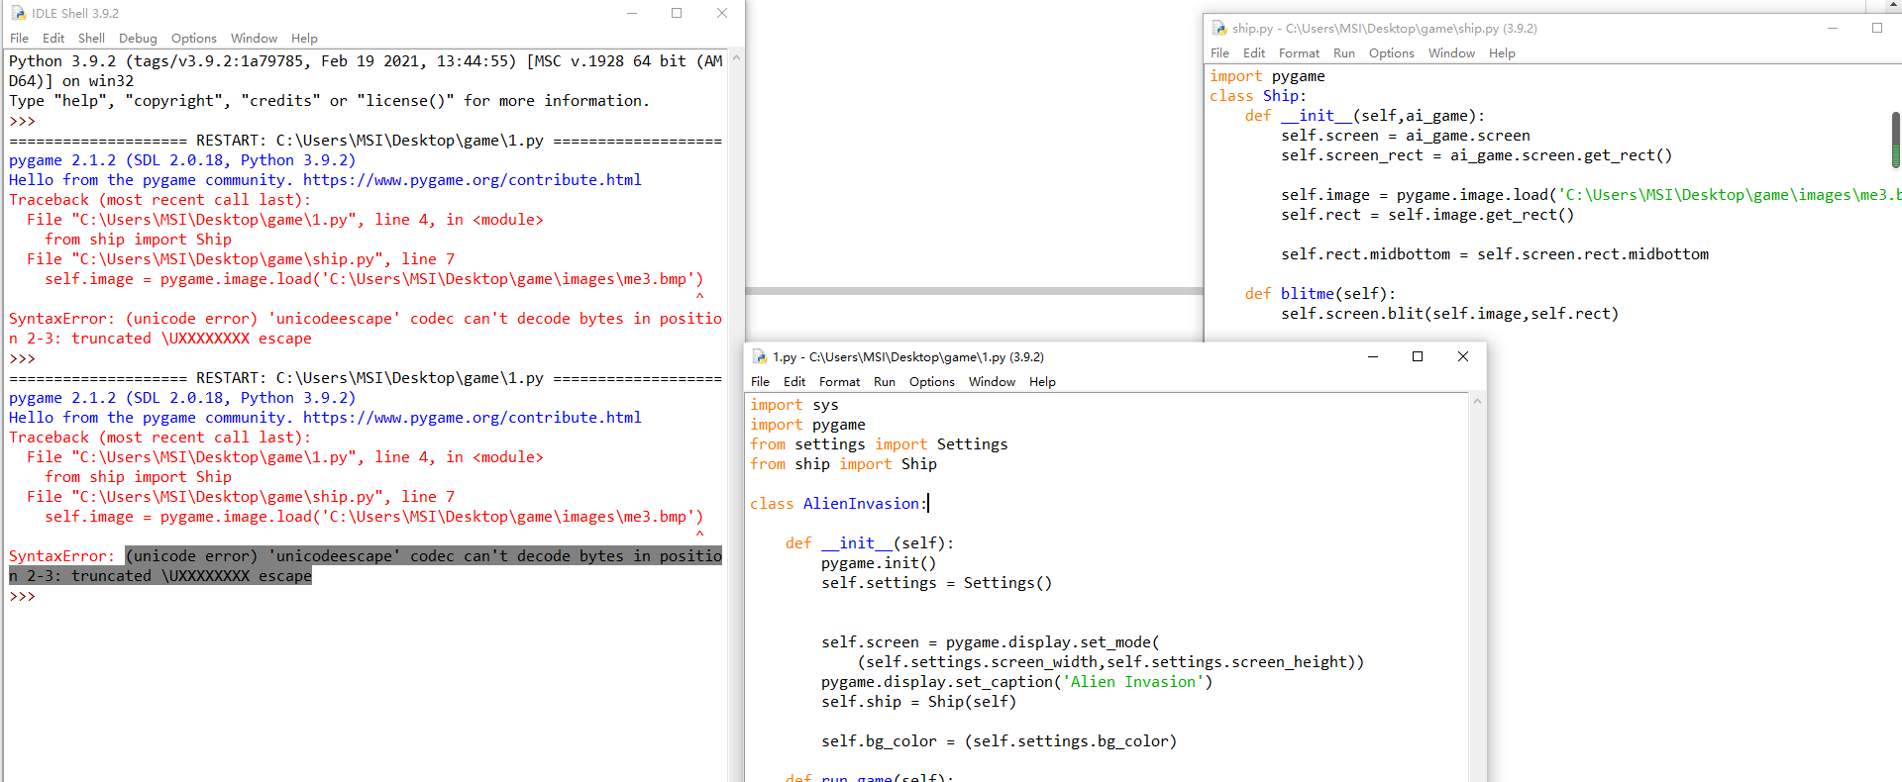Open Edit menu in ship.py window

pos(1254,53)
